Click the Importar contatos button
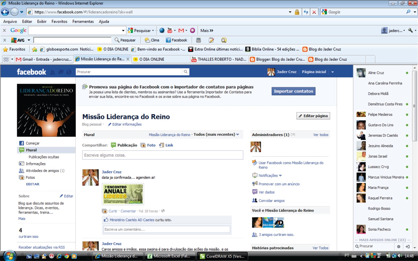 (x=293, y=91)
